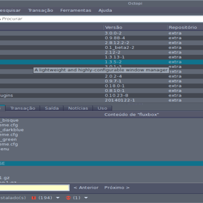Screen dimensions: 203x203
Task: Click the yellow file search input box
Action: coord(35,188)
